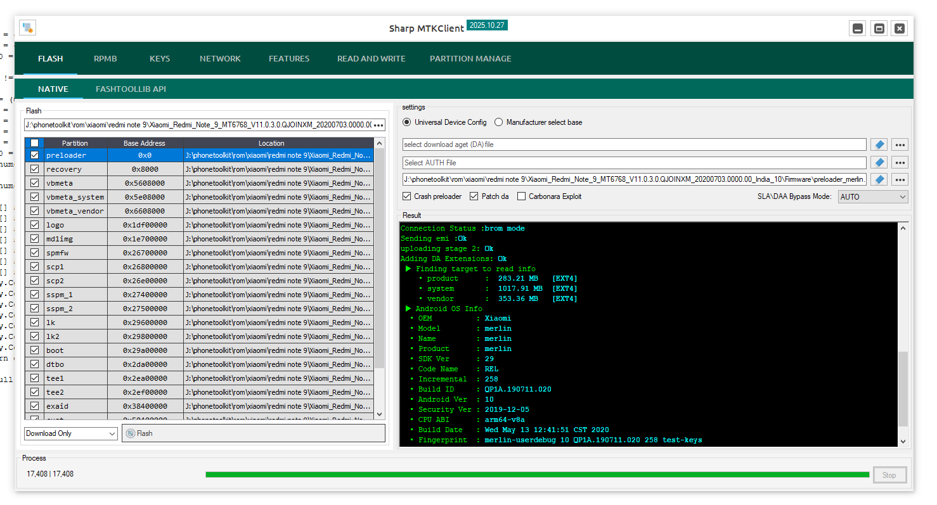The height and width of the screenshot is (505, 937).
Task: Open the SLA\DAA Bypass Mode dropdown
Action: [x=873, y=196]
